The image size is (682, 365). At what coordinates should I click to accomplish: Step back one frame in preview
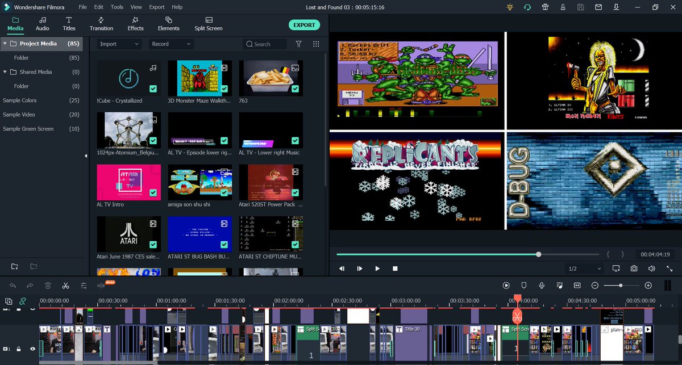point(342,268)
